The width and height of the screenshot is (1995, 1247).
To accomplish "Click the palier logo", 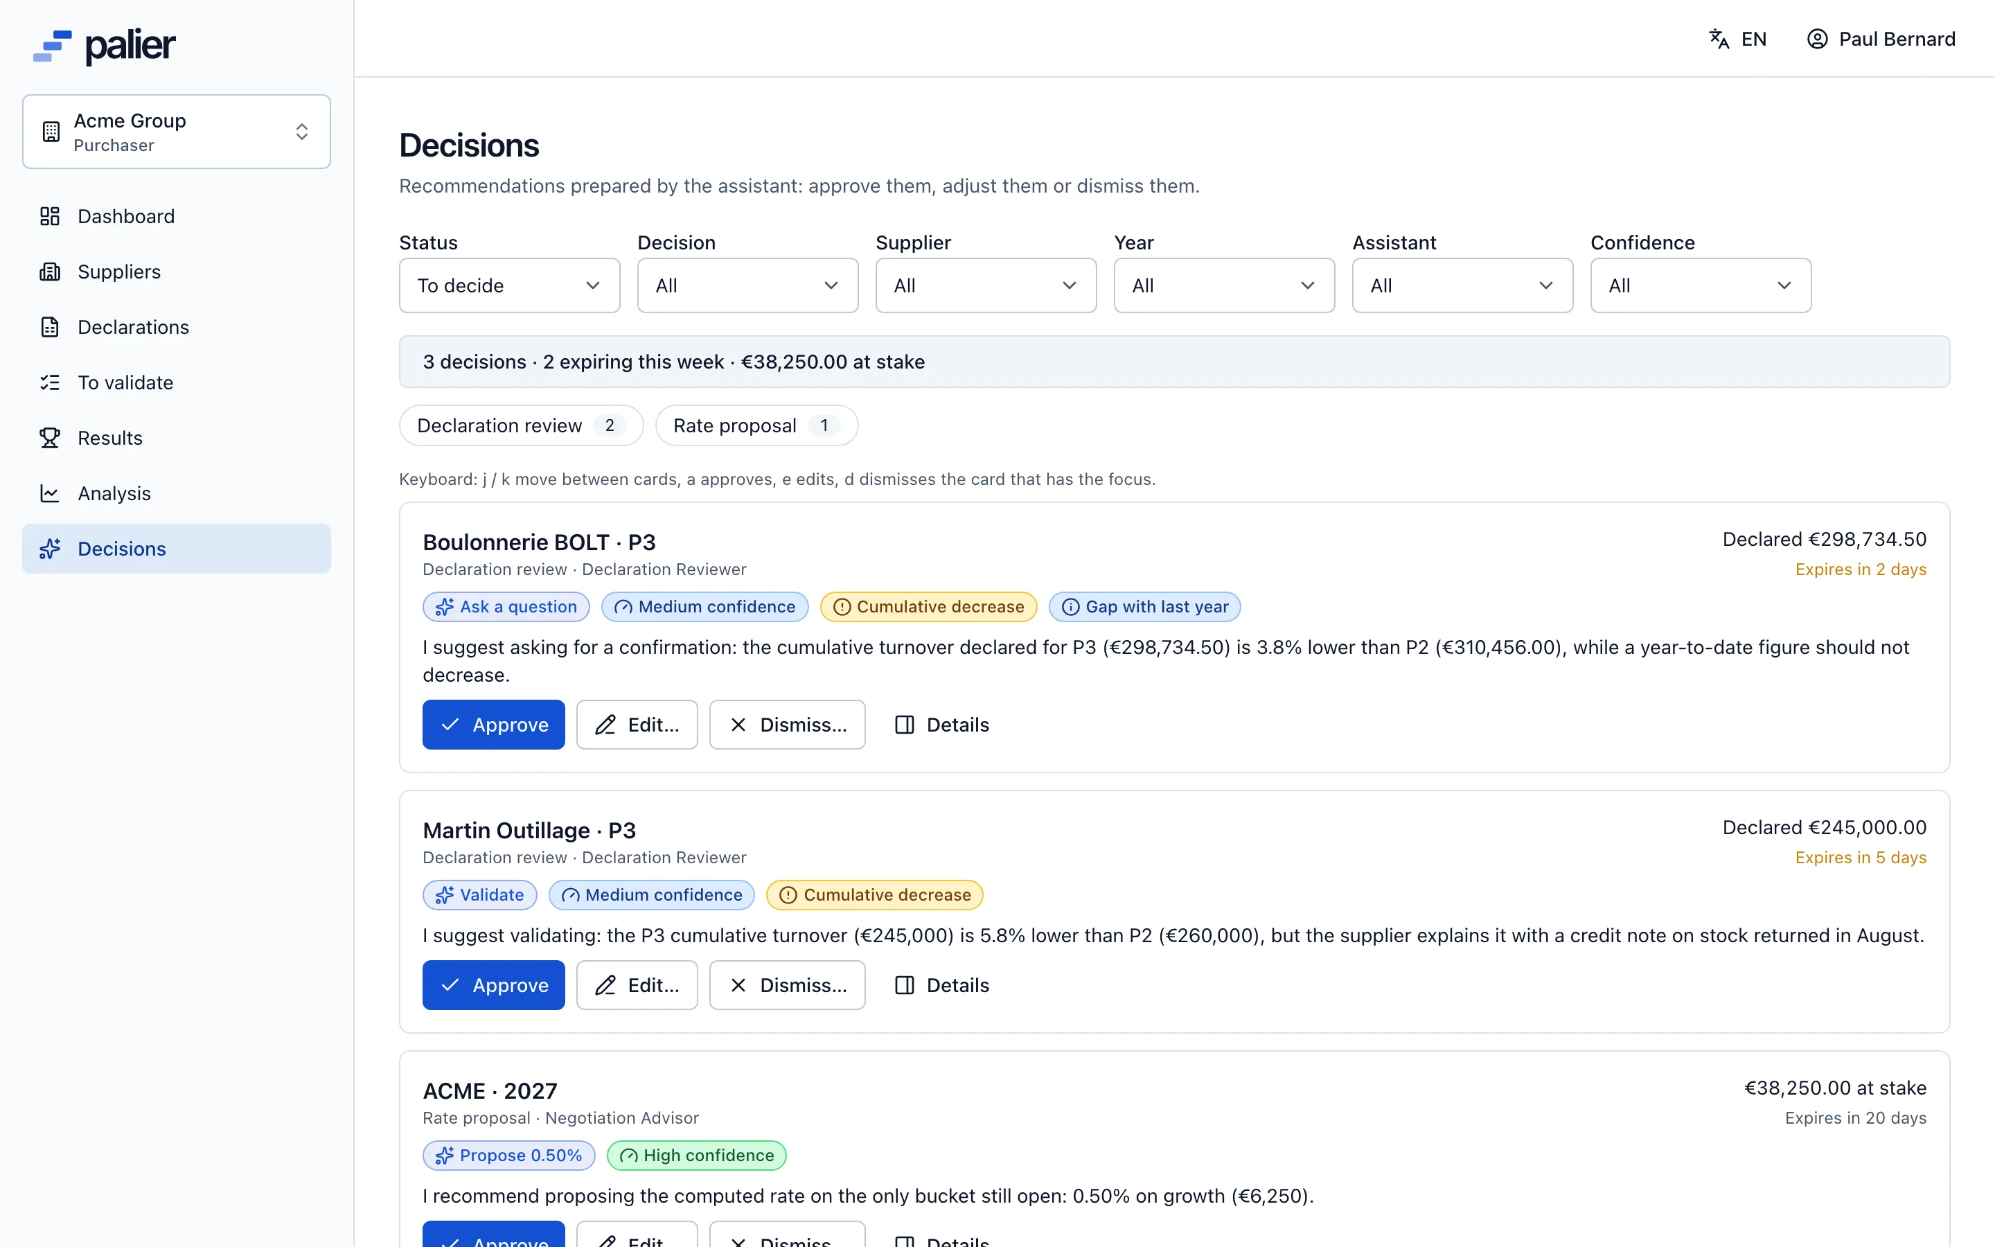I will (104, 46).
